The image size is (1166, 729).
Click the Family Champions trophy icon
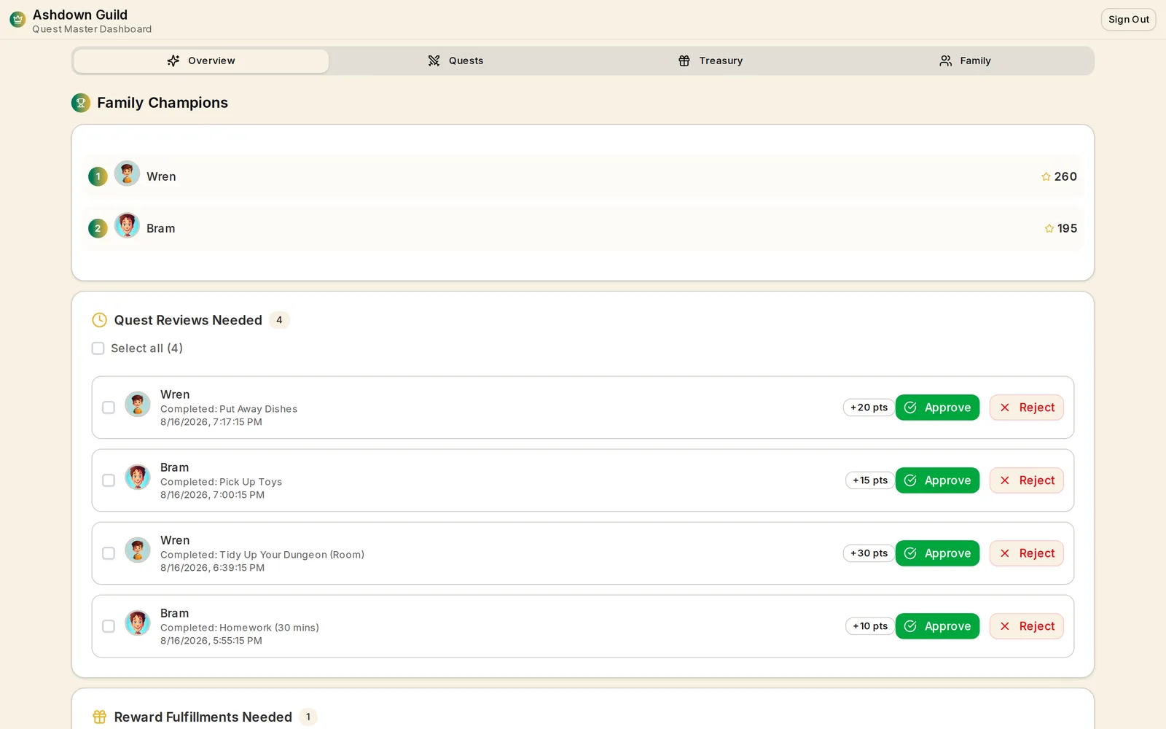[x=81, y=103]
